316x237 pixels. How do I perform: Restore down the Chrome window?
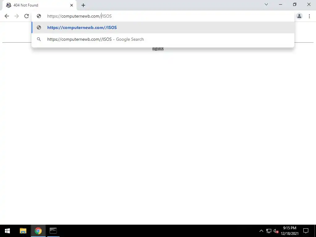[295, 4]
